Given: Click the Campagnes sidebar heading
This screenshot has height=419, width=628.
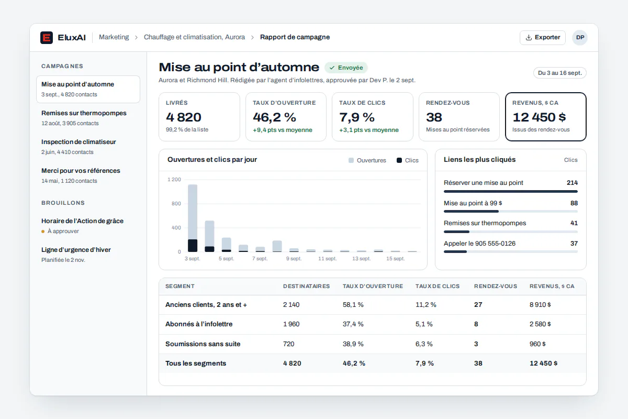Looking at the screenshot, I should pos(62,66).
